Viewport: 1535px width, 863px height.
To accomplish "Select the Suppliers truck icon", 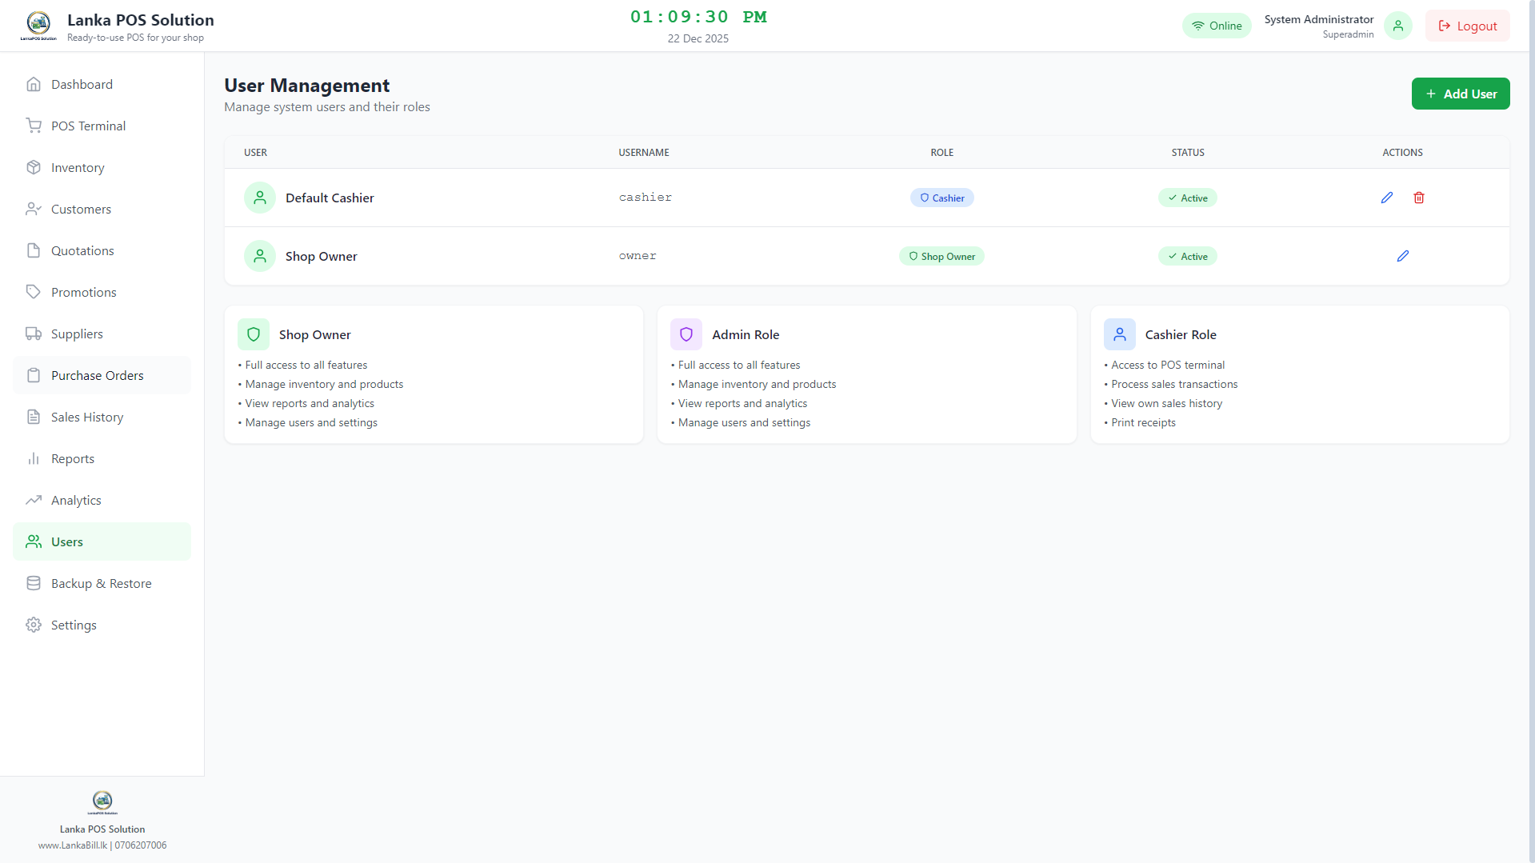I will pos(34,334).
